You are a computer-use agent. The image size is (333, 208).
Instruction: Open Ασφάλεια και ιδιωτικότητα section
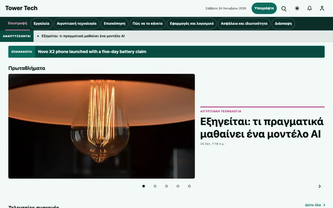244,24
